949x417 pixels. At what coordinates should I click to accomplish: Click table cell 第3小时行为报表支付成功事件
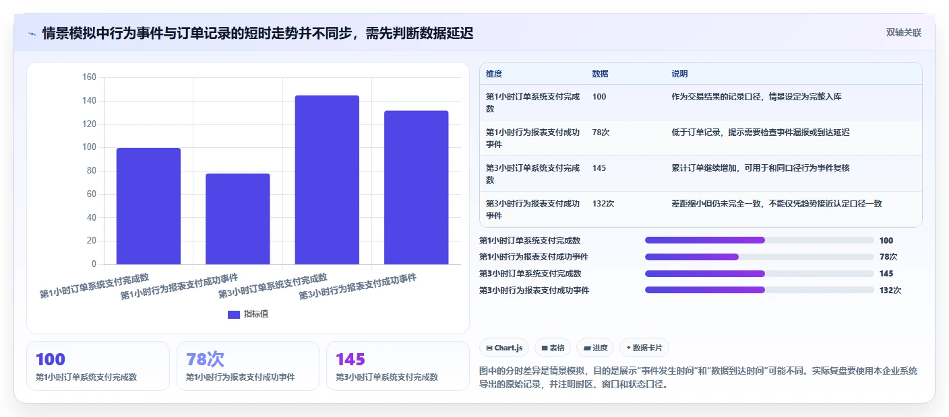(x=532, y=209)
